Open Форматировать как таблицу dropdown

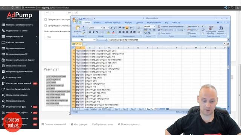pyautogui.click(x=171, y=30)
